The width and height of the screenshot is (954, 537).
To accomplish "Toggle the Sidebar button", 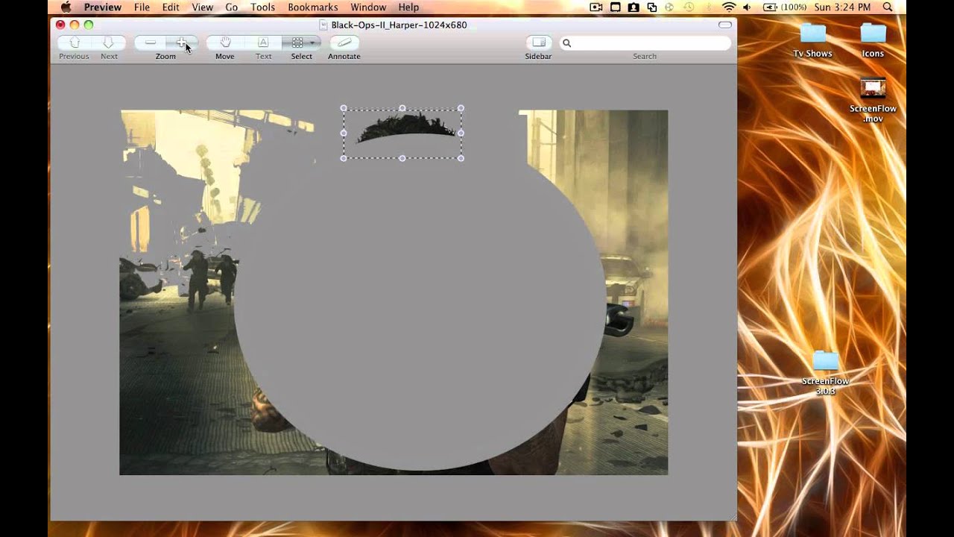I will point(539,43).
